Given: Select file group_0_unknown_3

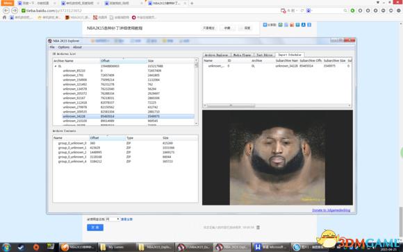Looking at the screenshot, I should click(x=72, y=157).
